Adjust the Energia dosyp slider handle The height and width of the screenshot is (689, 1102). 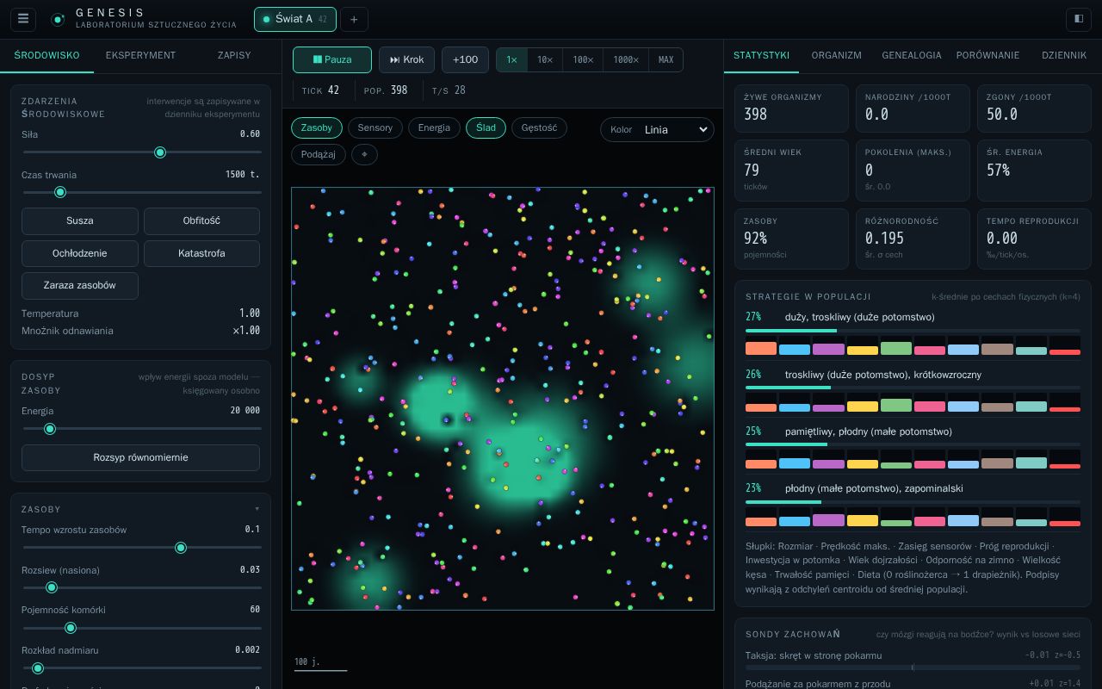[50, 429]
